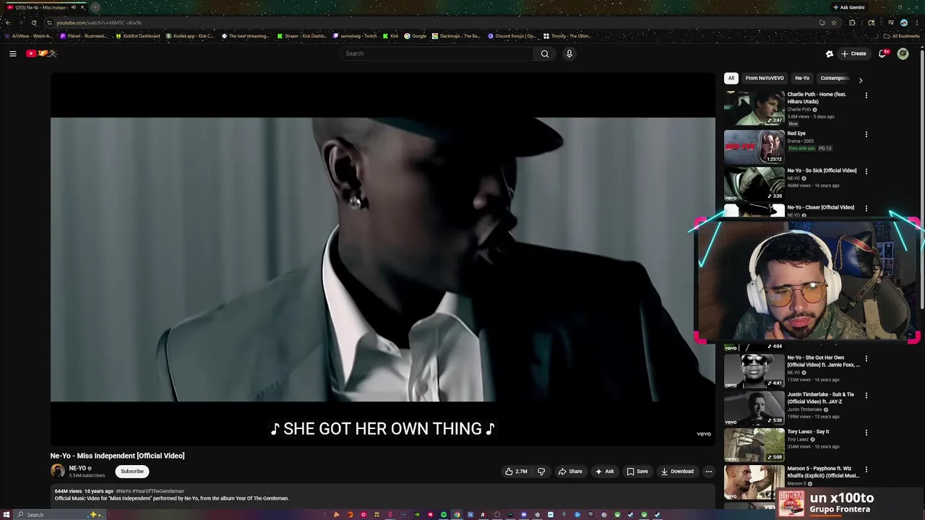The width and height of the screenshot is (925, 520).
Task: Open the Justin Timberlake Suit & Tie thumbnail
Action: [x=754, y=407]
